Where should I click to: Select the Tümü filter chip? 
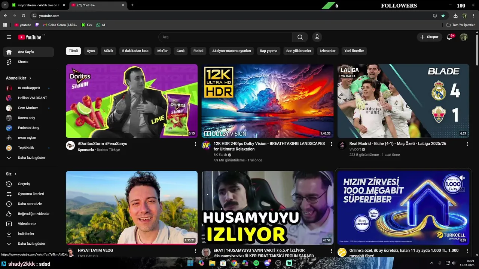point(73,51)
